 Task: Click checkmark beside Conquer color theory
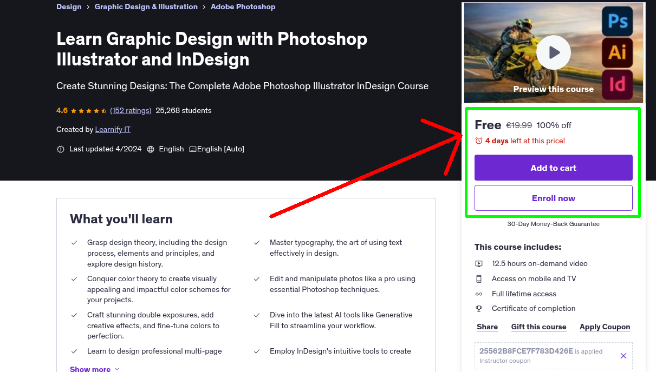[x=74, y=279]
